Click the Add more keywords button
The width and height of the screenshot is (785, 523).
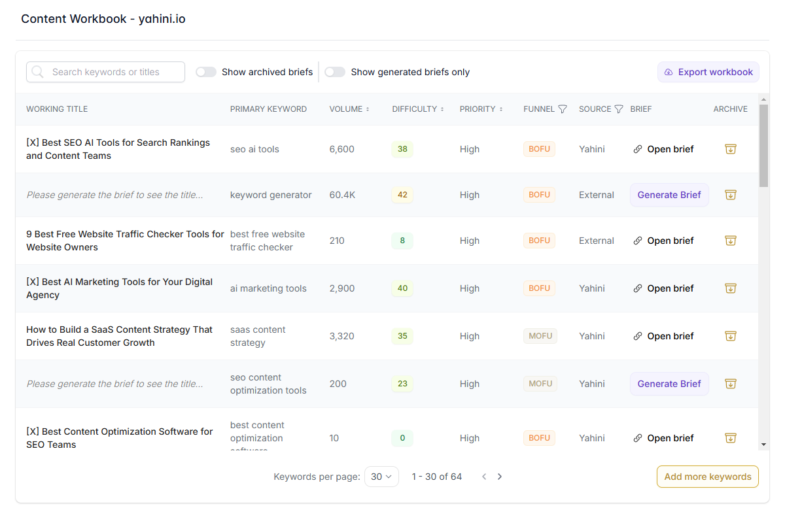click(x=708, y=477)
